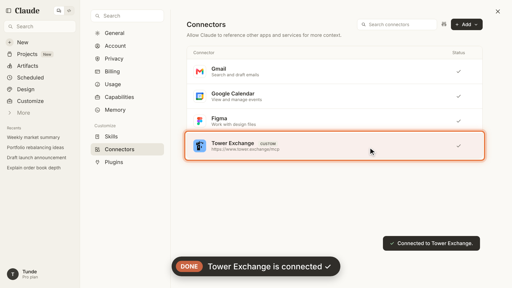Open Privacy settings
The width and height of the screenshot is (512, 288).
tap(127, 59)
